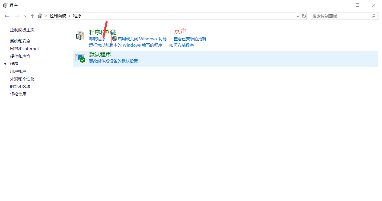Viewport: 382px width, 201px height.
Task: Click the shield icon beside 启用或关闭 Windows 功能
Action: coord(114,39)
